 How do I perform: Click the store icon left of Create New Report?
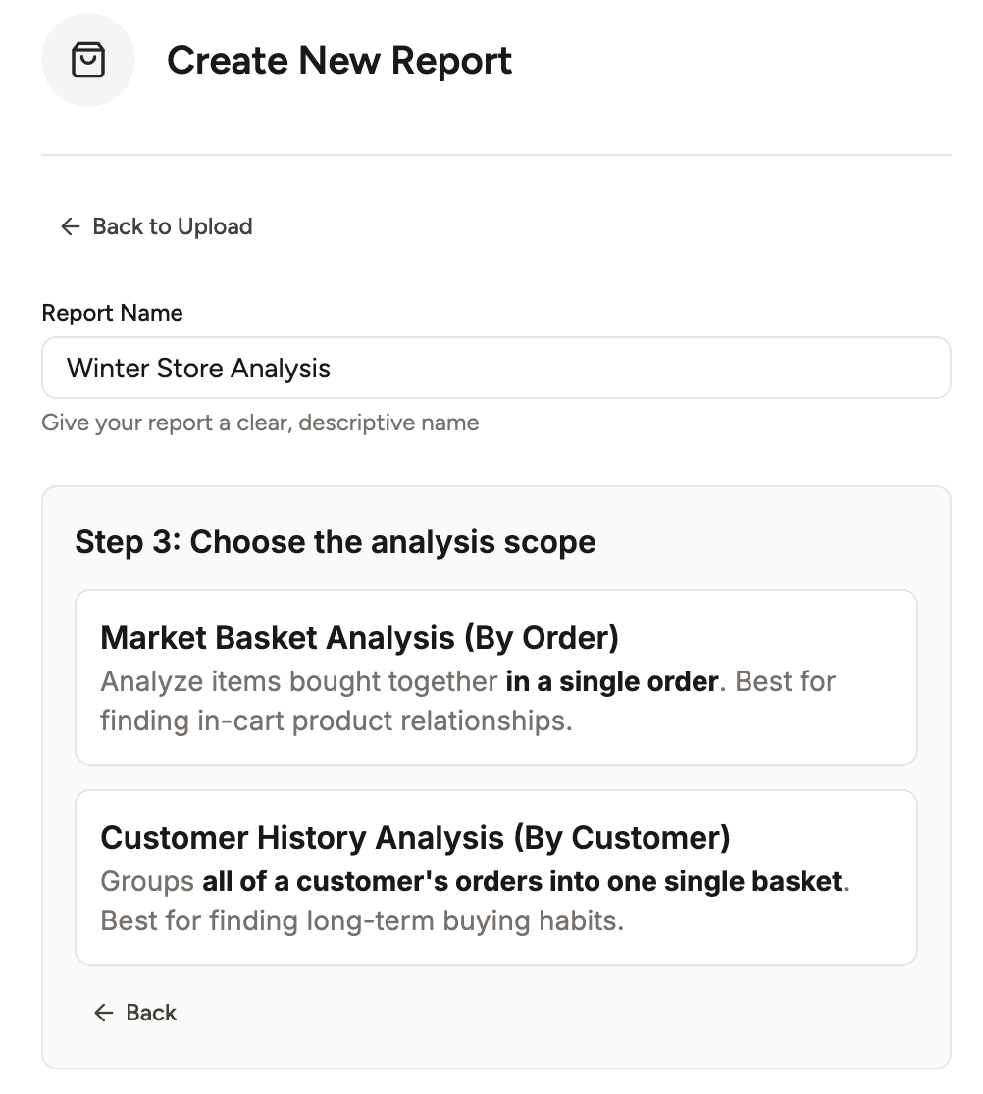(88, 60)
